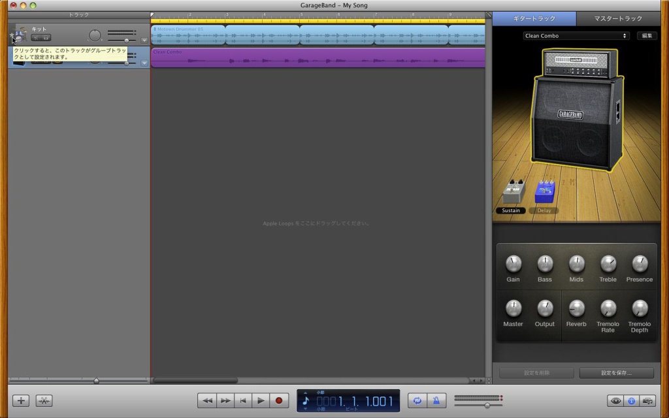Set the kit track as groove track star
The width and height of the screenshot is (669, 418).
tap(12, 35)
